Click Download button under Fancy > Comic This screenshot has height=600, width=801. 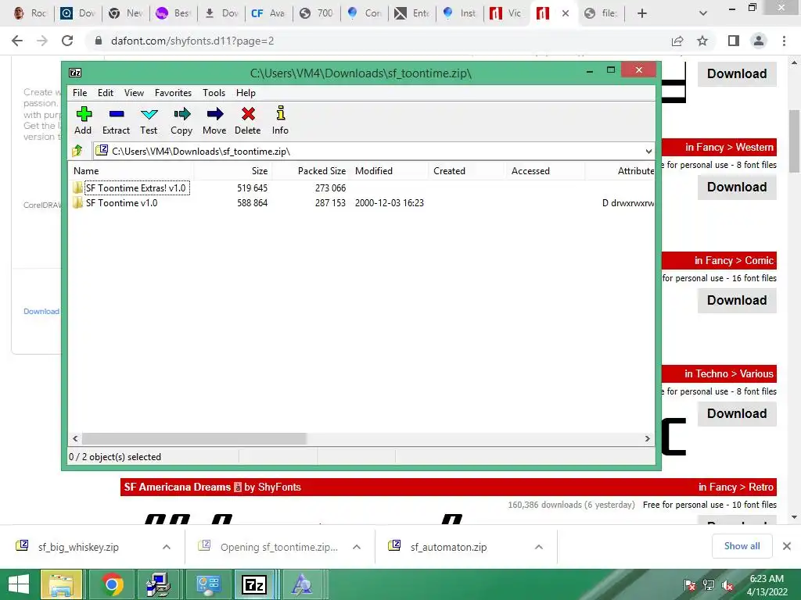[x=737, y=300]
